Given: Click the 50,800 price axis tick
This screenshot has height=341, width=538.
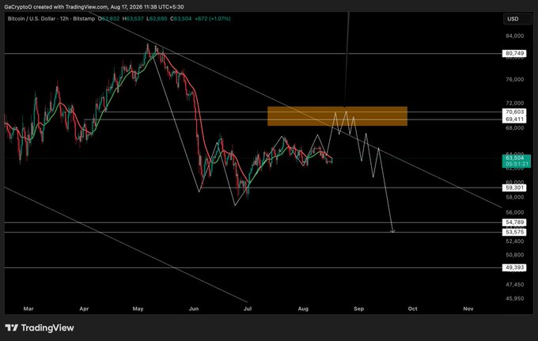Looking at the screenshot, I should coord(515,255).
